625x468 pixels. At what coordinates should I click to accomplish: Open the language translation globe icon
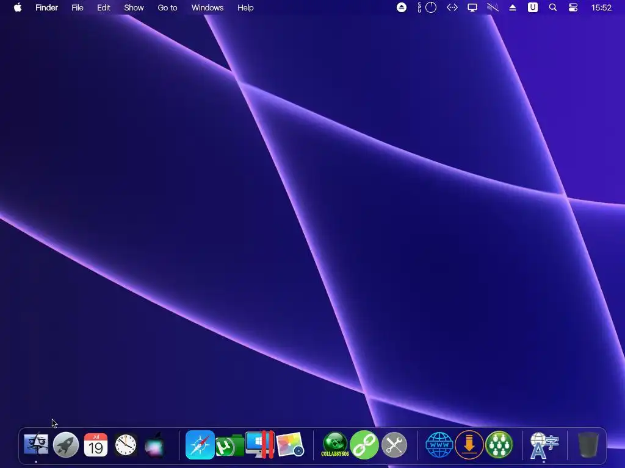point(544,445)
